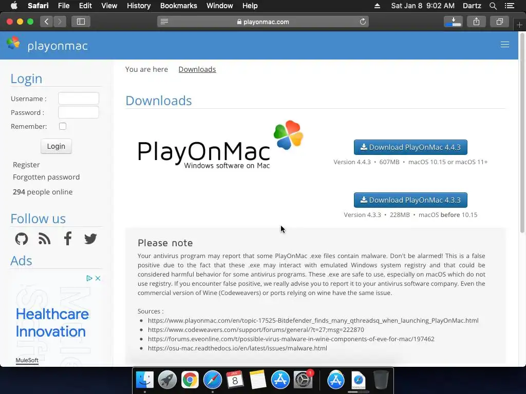Click the Username input field

coord(79,98)
